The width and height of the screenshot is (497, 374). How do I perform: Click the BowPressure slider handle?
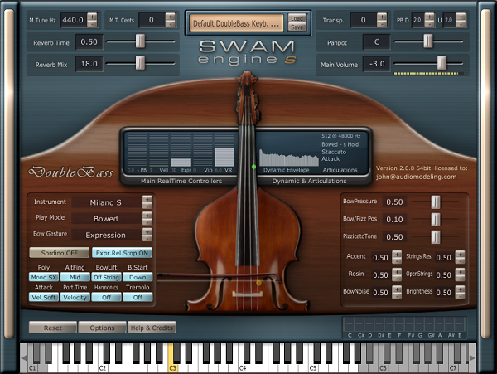coord(436,202)
